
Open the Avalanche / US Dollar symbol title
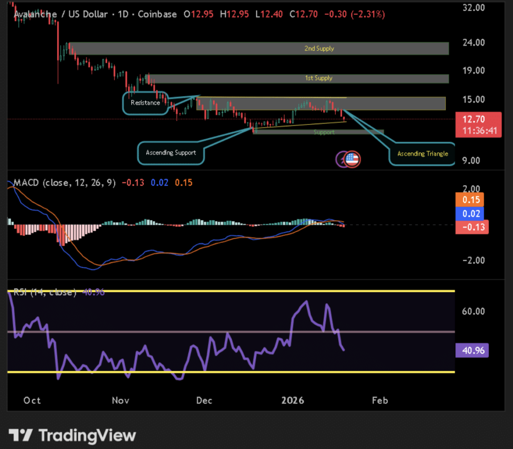coord(60,14)
